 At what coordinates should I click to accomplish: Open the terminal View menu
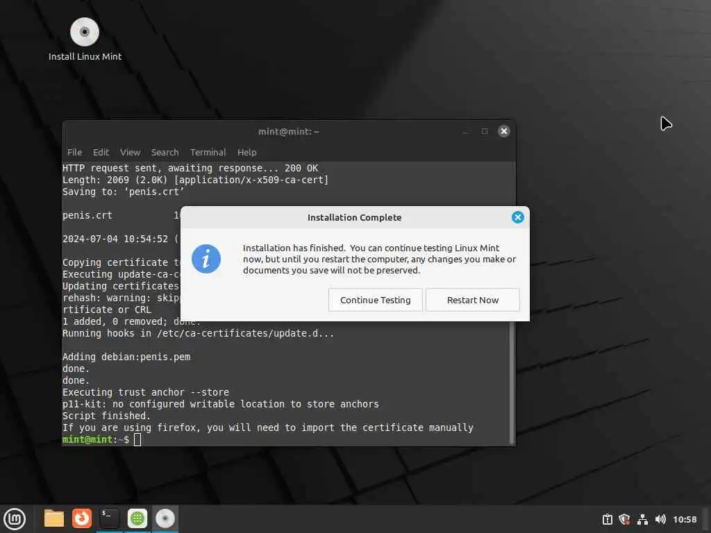click(x=130, y=152)
